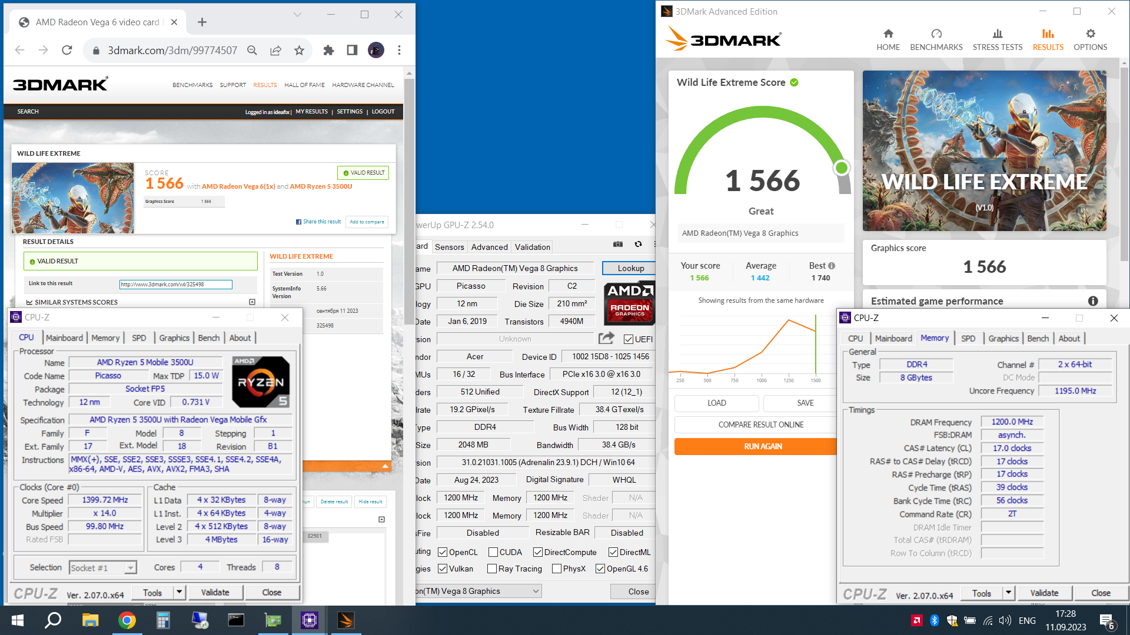
Task: Toggle UEFI checkbox in GPU-Z
Action: click(x=628, y=339)
